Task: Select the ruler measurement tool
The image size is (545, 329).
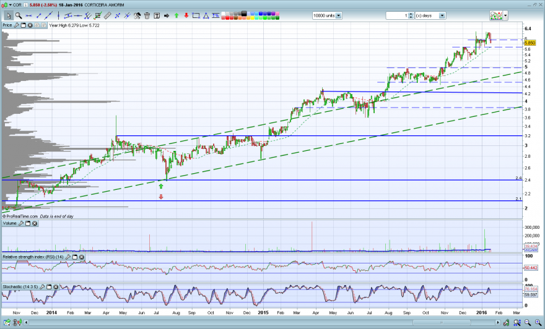Action: coord(107,15)
